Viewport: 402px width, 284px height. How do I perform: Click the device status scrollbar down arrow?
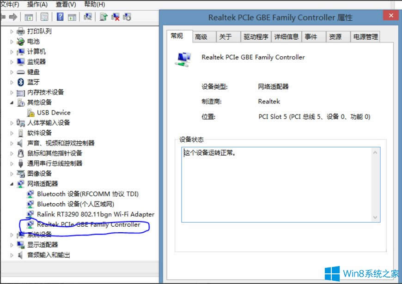tap(375, 218)
